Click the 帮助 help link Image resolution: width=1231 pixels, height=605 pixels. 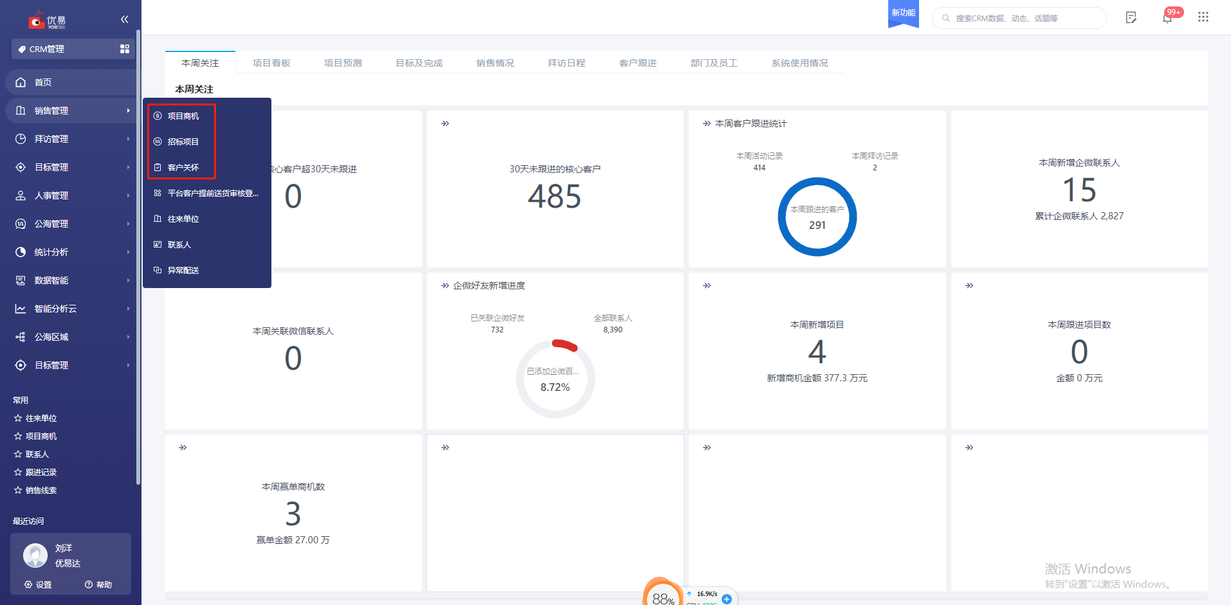[x=98, y=584]
